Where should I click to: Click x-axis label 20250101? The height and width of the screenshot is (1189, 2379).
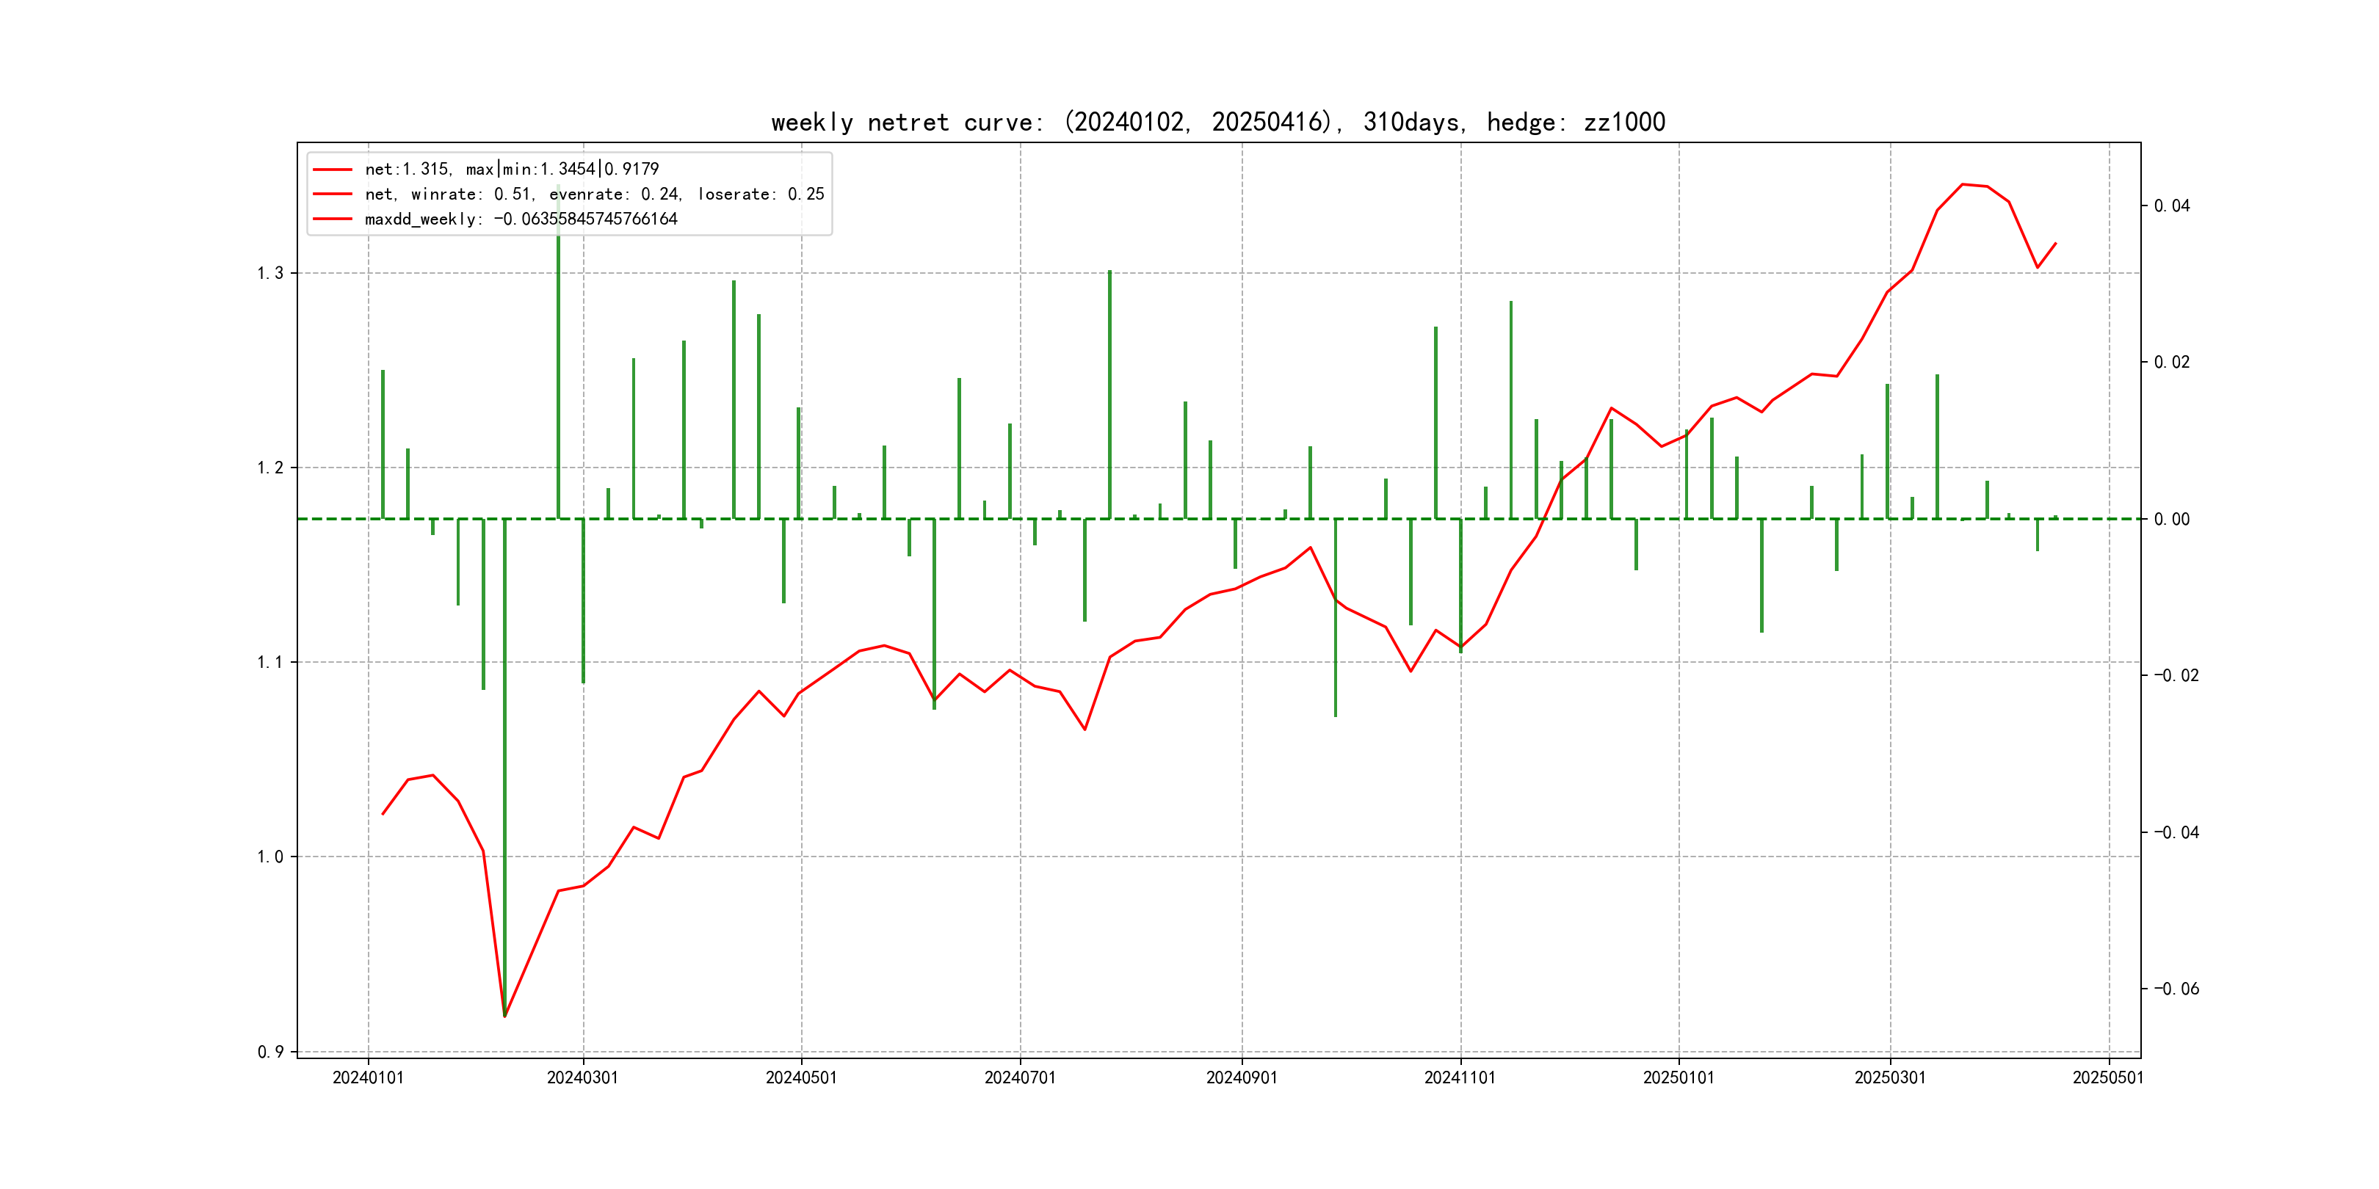click(x=1678, y=1077)
